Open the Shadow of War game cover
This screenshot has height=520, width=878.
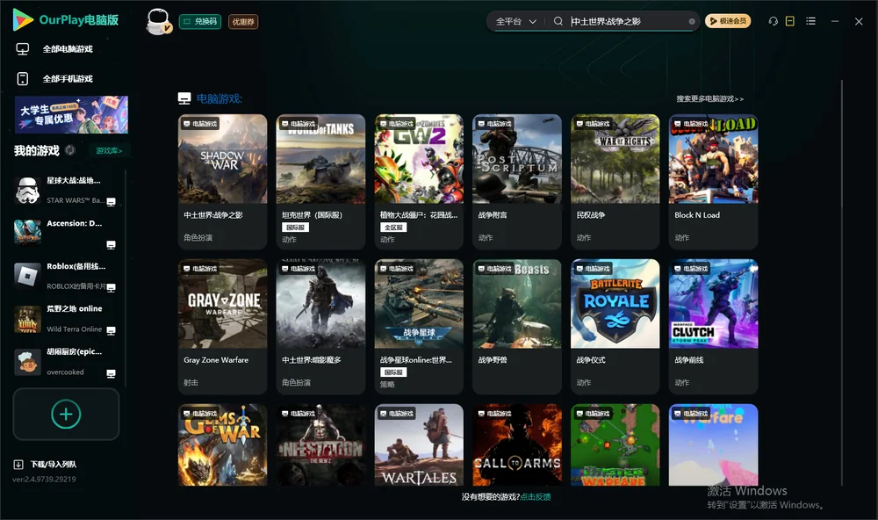[223, 159]
